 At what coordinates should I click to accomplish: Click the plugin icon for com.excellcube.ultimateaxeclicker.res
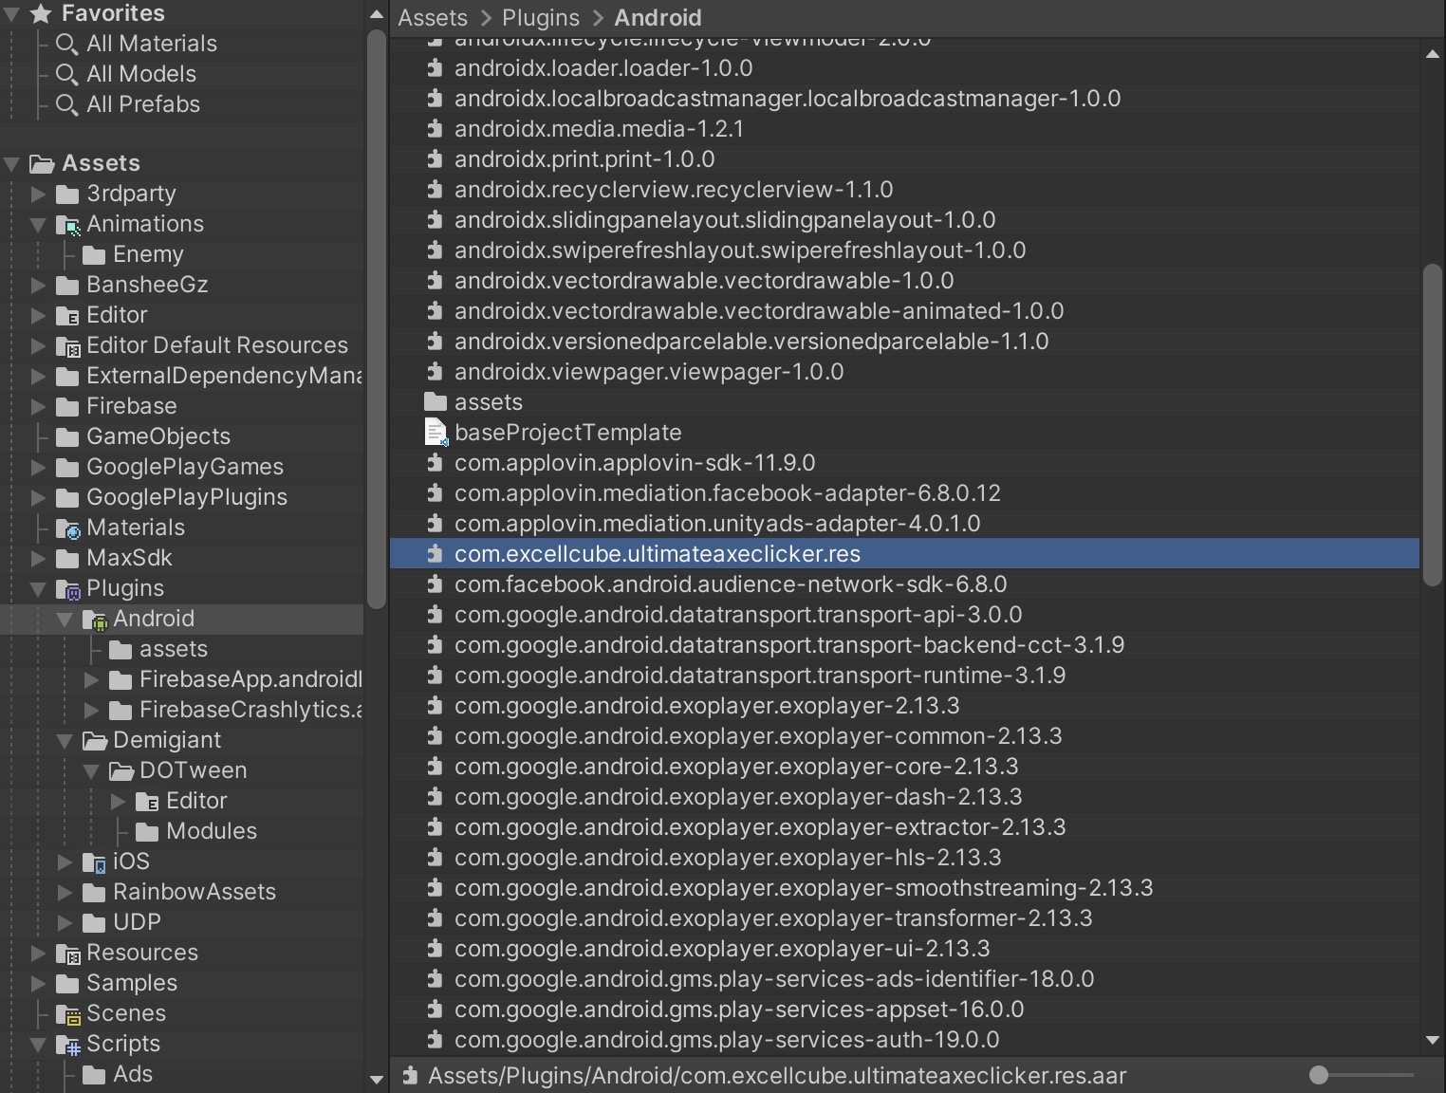click(x=435, y=554)
